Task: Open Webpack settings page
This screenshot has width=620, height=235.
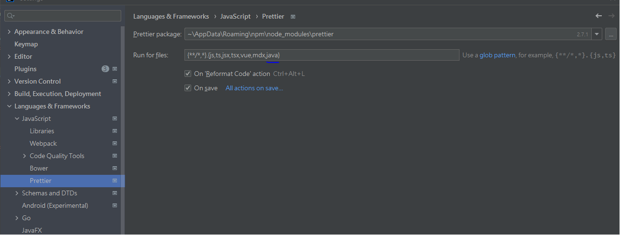Action: pyautogui.click(x=43, y=143)
